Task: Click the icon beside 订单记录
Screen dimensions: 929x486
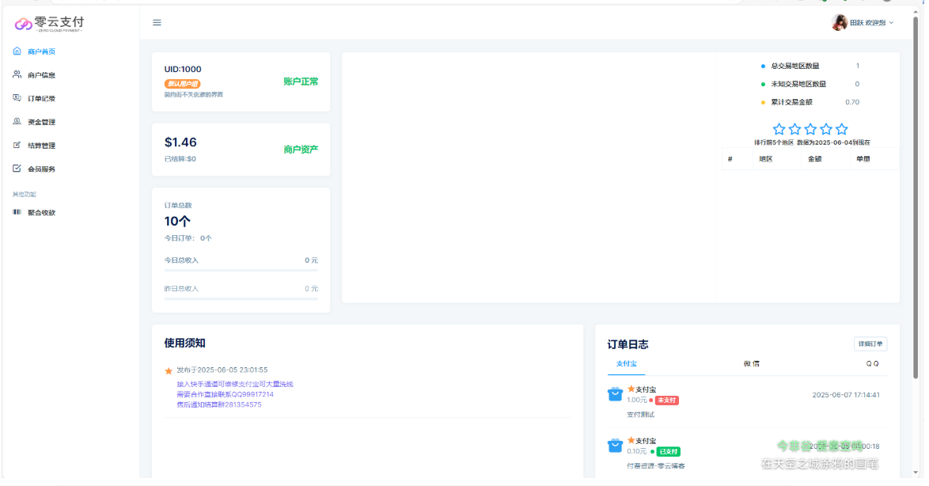Action: [x=17, y=98]
